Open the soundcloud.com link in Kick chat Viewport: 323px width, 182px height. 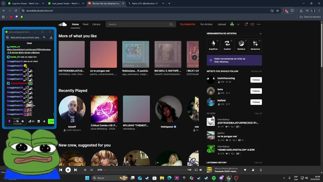point(29,51)
